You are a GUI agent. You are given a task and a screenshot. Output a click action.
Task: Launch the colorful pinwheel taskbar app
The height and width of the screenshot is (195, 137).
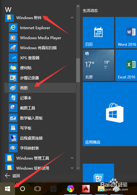tap(71, 189)
